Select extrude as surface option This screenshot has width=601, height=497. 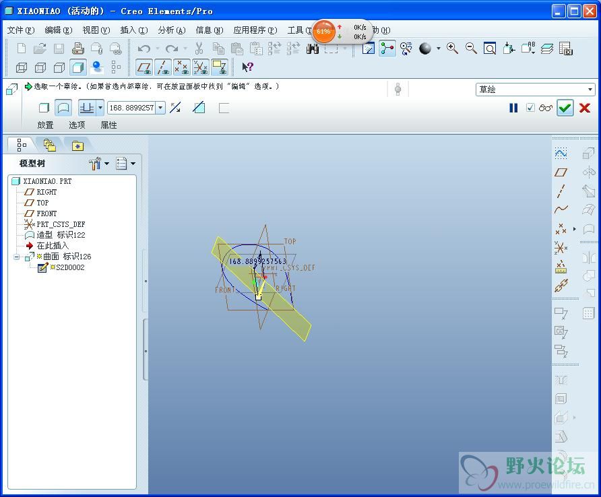(x=63, y=108)
